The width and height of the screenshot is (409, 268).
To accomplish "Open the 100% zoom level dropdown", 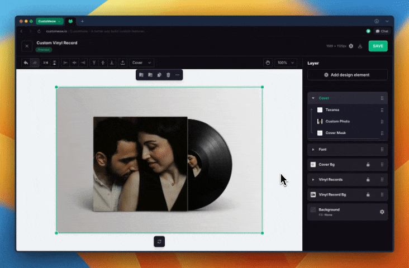I will click(286, 63).
